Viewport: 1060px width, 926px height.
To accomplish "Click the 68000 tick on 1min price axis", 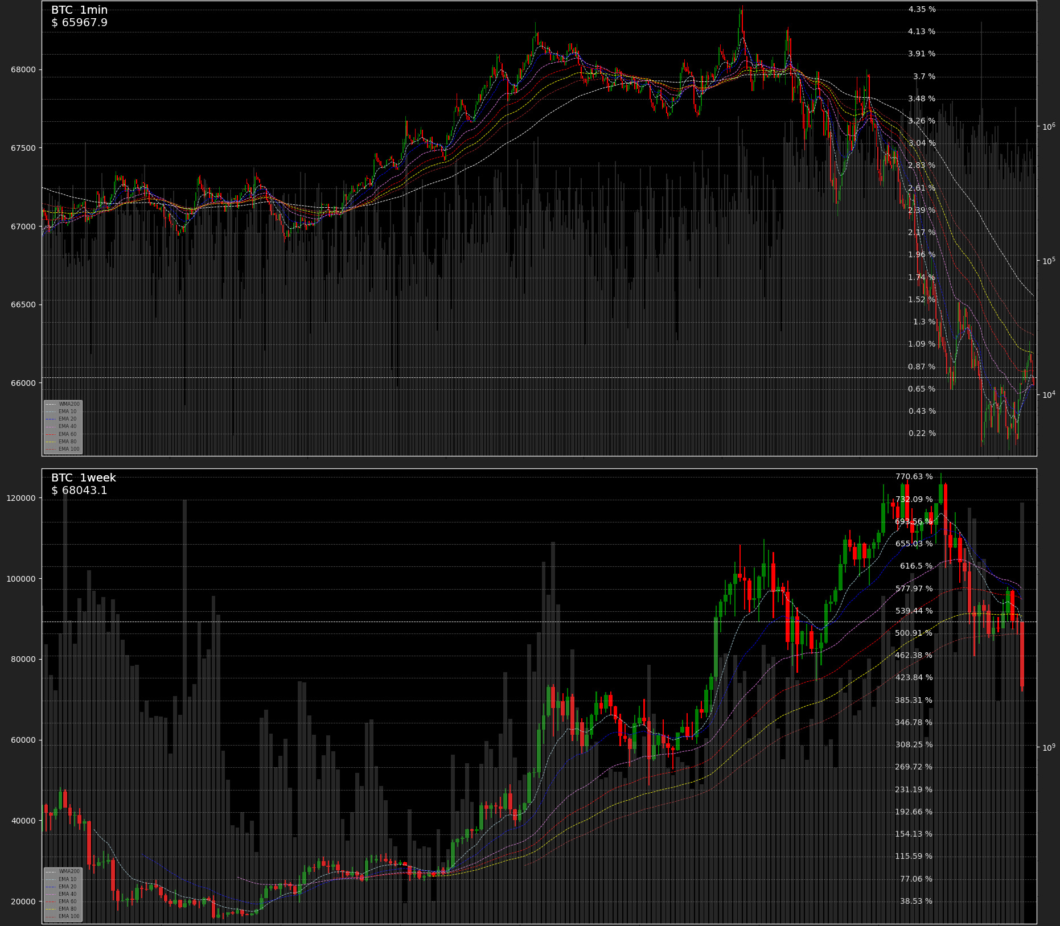I will pos(23,70).
